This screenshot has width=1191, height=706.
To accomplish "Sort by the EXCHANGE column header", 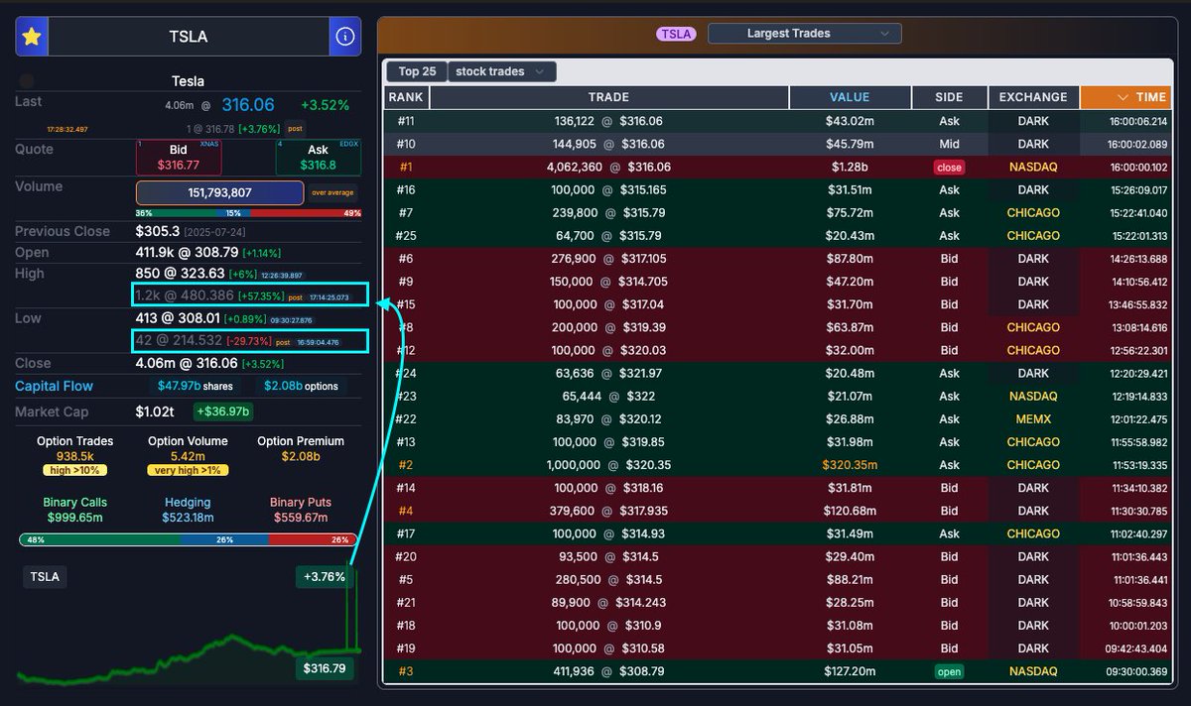I will click(x=1033, y=97).
